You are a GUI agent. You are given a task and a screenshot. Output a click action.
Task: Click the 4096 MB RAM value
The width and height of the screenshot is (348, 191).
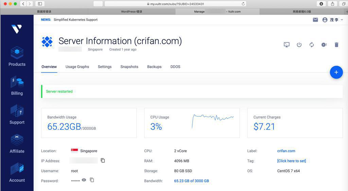tap(181, 161)
